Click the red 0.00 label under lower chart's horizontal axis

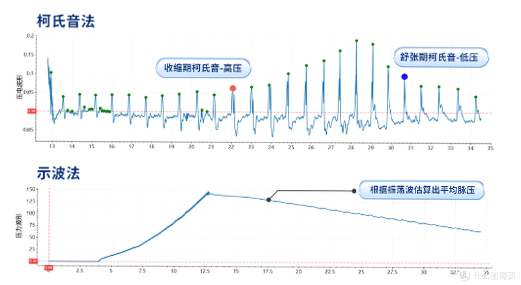point(49,267)
